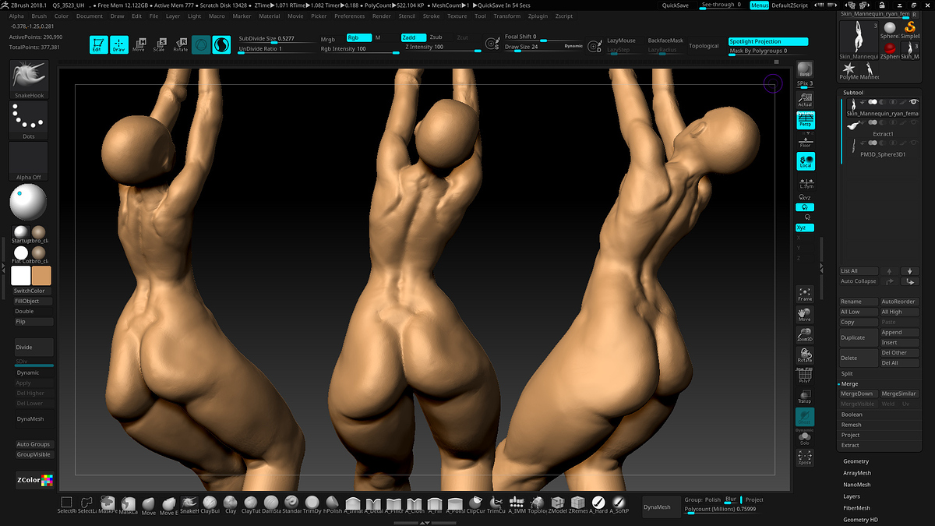Click the Frame mesh icon
This screenshot has height=526, width=935.
pos(805,294)
